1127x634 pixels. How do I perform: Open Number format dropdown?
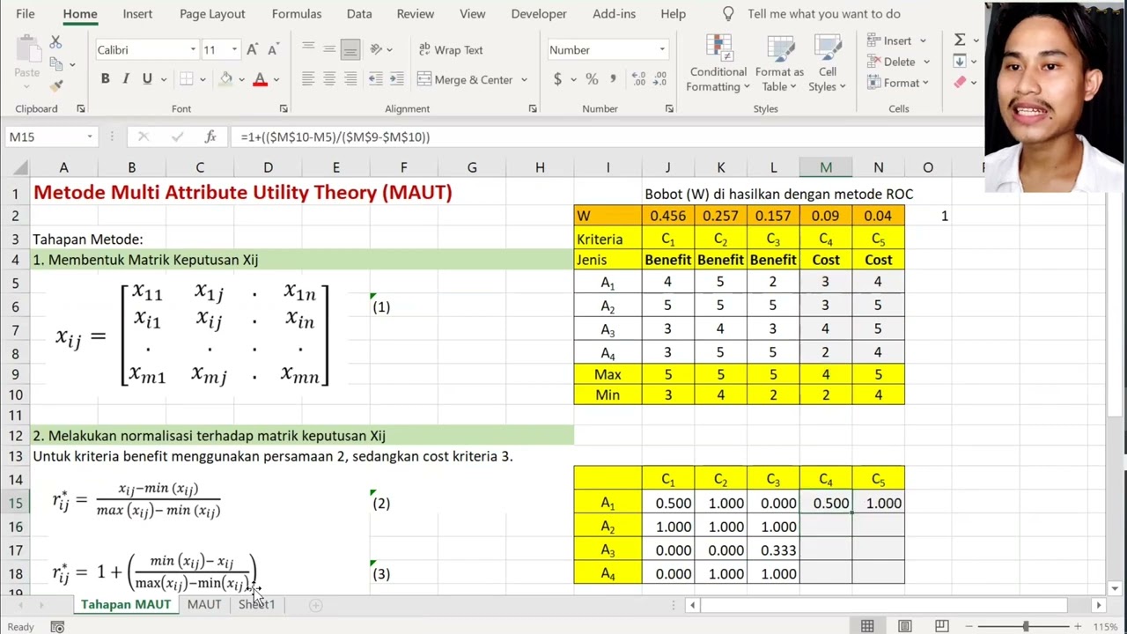tap(662, 50)
